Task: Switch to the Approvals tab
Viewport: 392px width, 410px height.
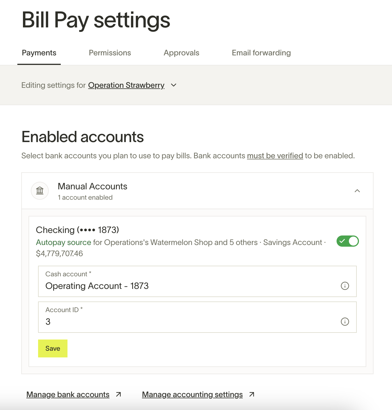Action: pos(181,53)
